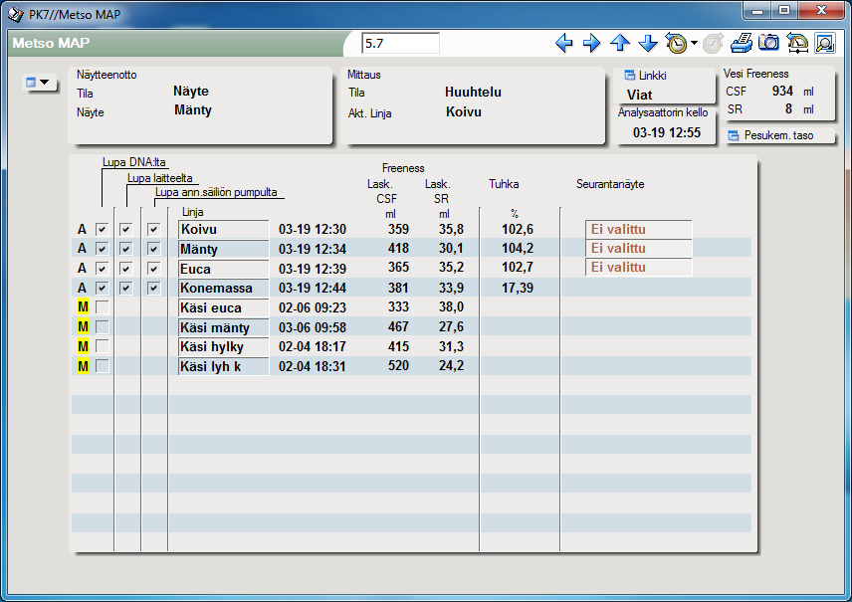Click the blue left arrow navigation icon

(564, 43)
